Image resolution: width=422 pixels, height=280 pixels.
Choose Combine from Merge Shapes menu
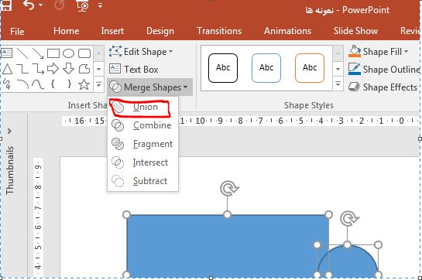click(142, 125)
